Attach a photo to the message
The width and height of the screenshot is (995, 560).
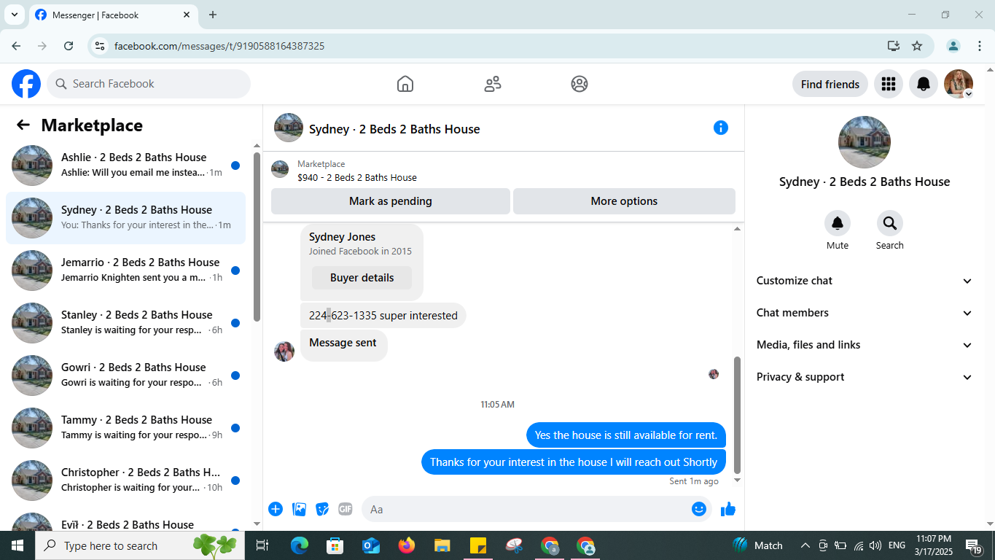click(299, 509)
